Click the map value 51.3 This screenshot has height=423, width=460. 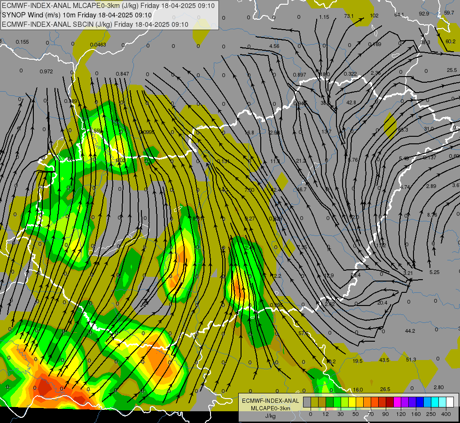click(x=411, y=360)
